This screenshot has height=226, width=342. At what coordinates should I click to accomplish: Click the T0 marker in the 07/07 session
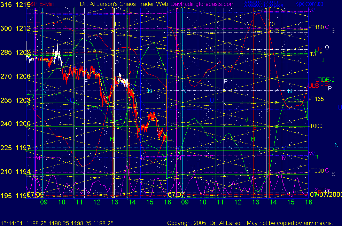point(271,24)
